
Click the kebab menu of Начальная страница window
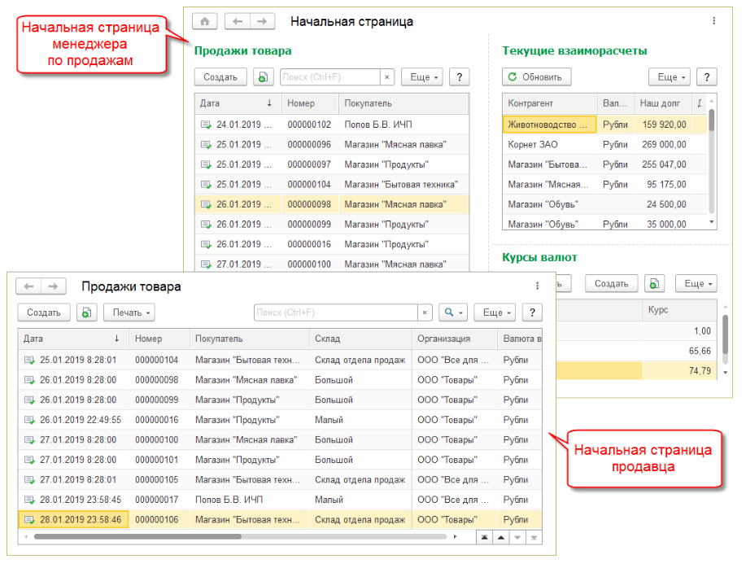[713, 22]
